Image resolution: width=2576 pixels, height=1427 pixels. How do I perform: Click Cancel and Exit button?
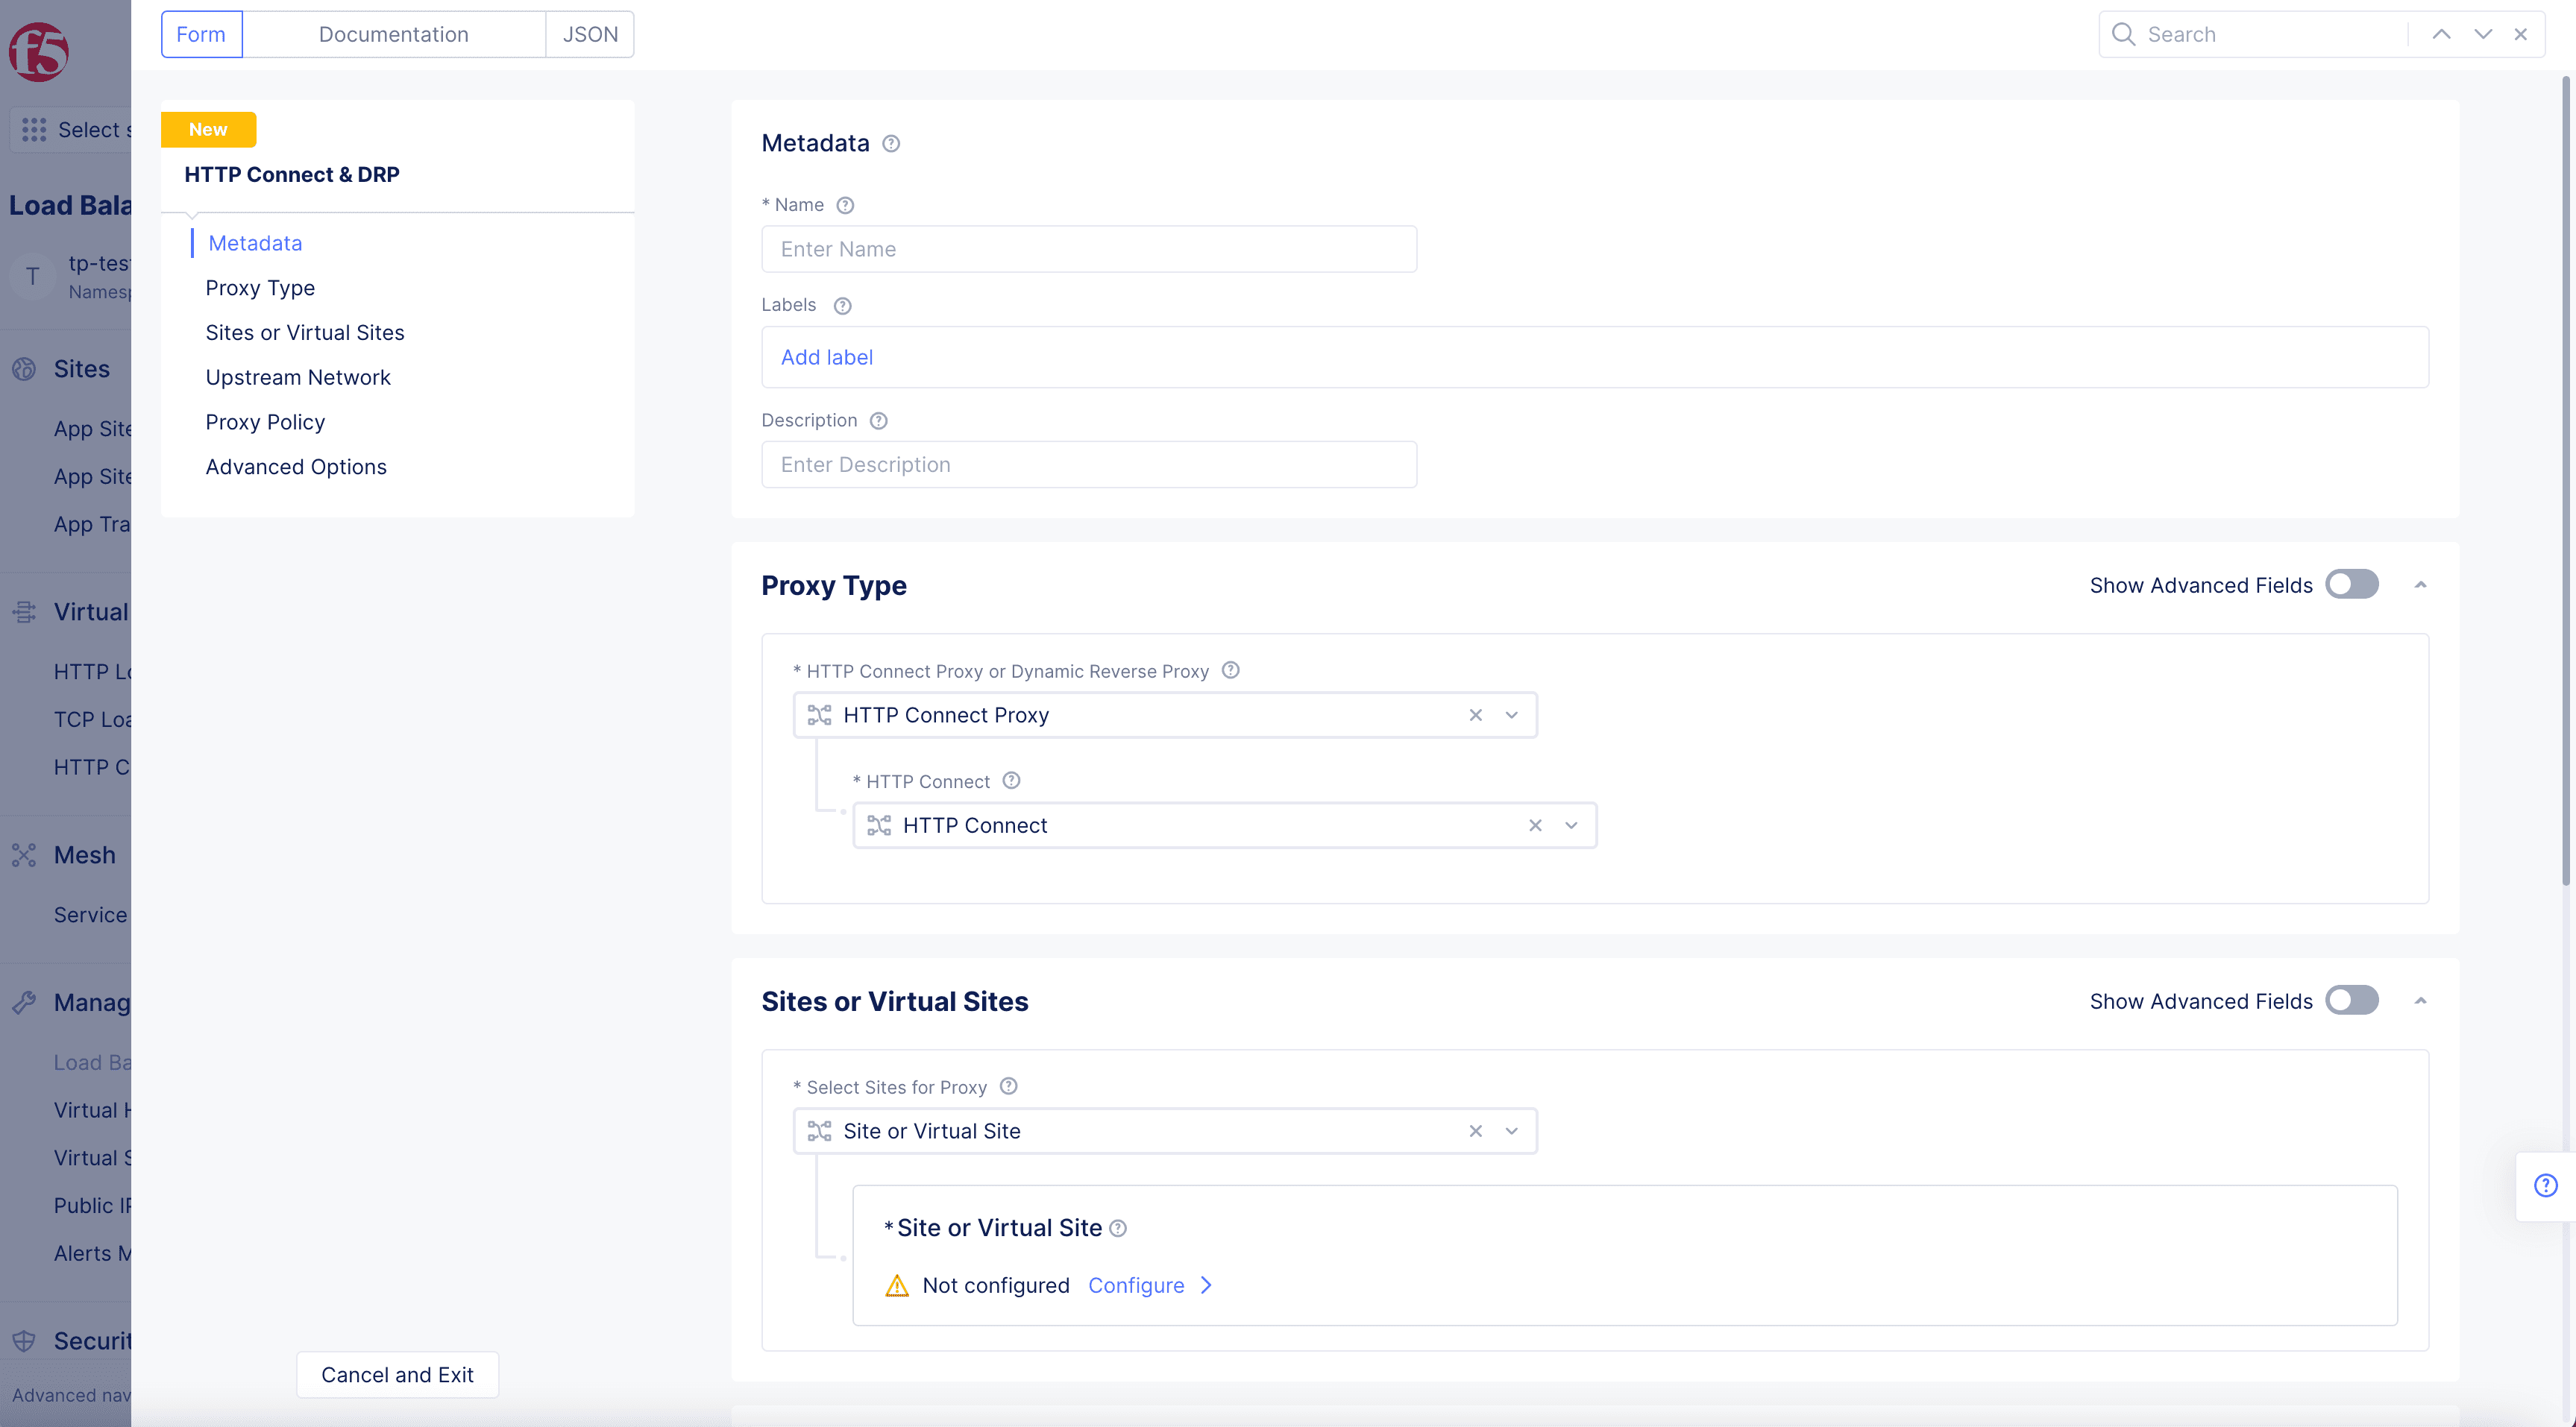[397, 1375]
